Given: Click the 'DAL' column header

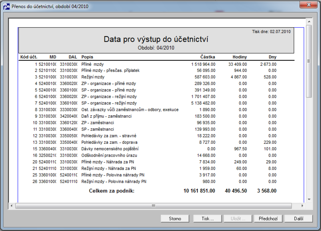Looking at the screenshot, I should 73,57.
